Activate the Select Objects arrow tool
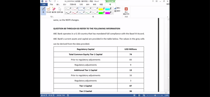210x97 pixels. (x=60, y=10)
